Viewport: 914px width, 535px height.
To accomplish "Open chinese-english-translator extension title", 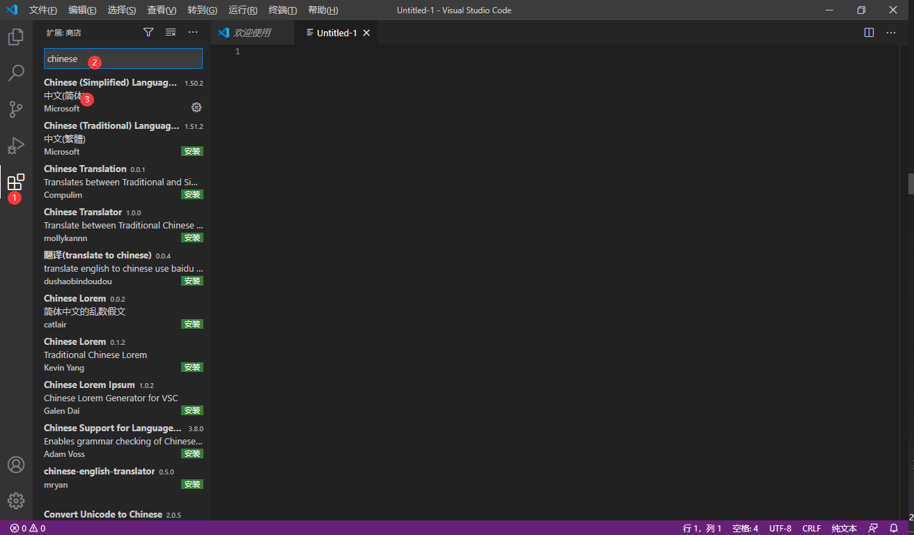I will click(99, 471).
